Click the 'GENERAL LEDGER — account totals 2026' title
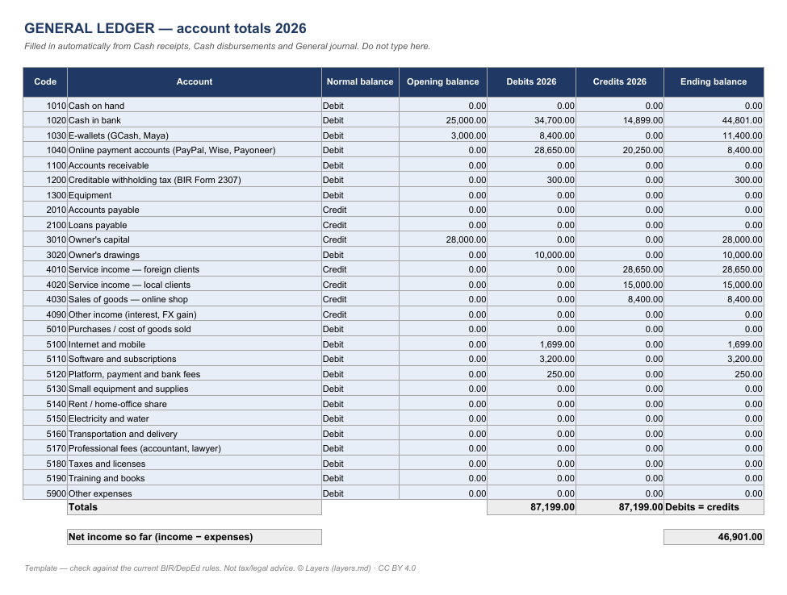The height and width of the screenshot is (595, 787). 165,28
